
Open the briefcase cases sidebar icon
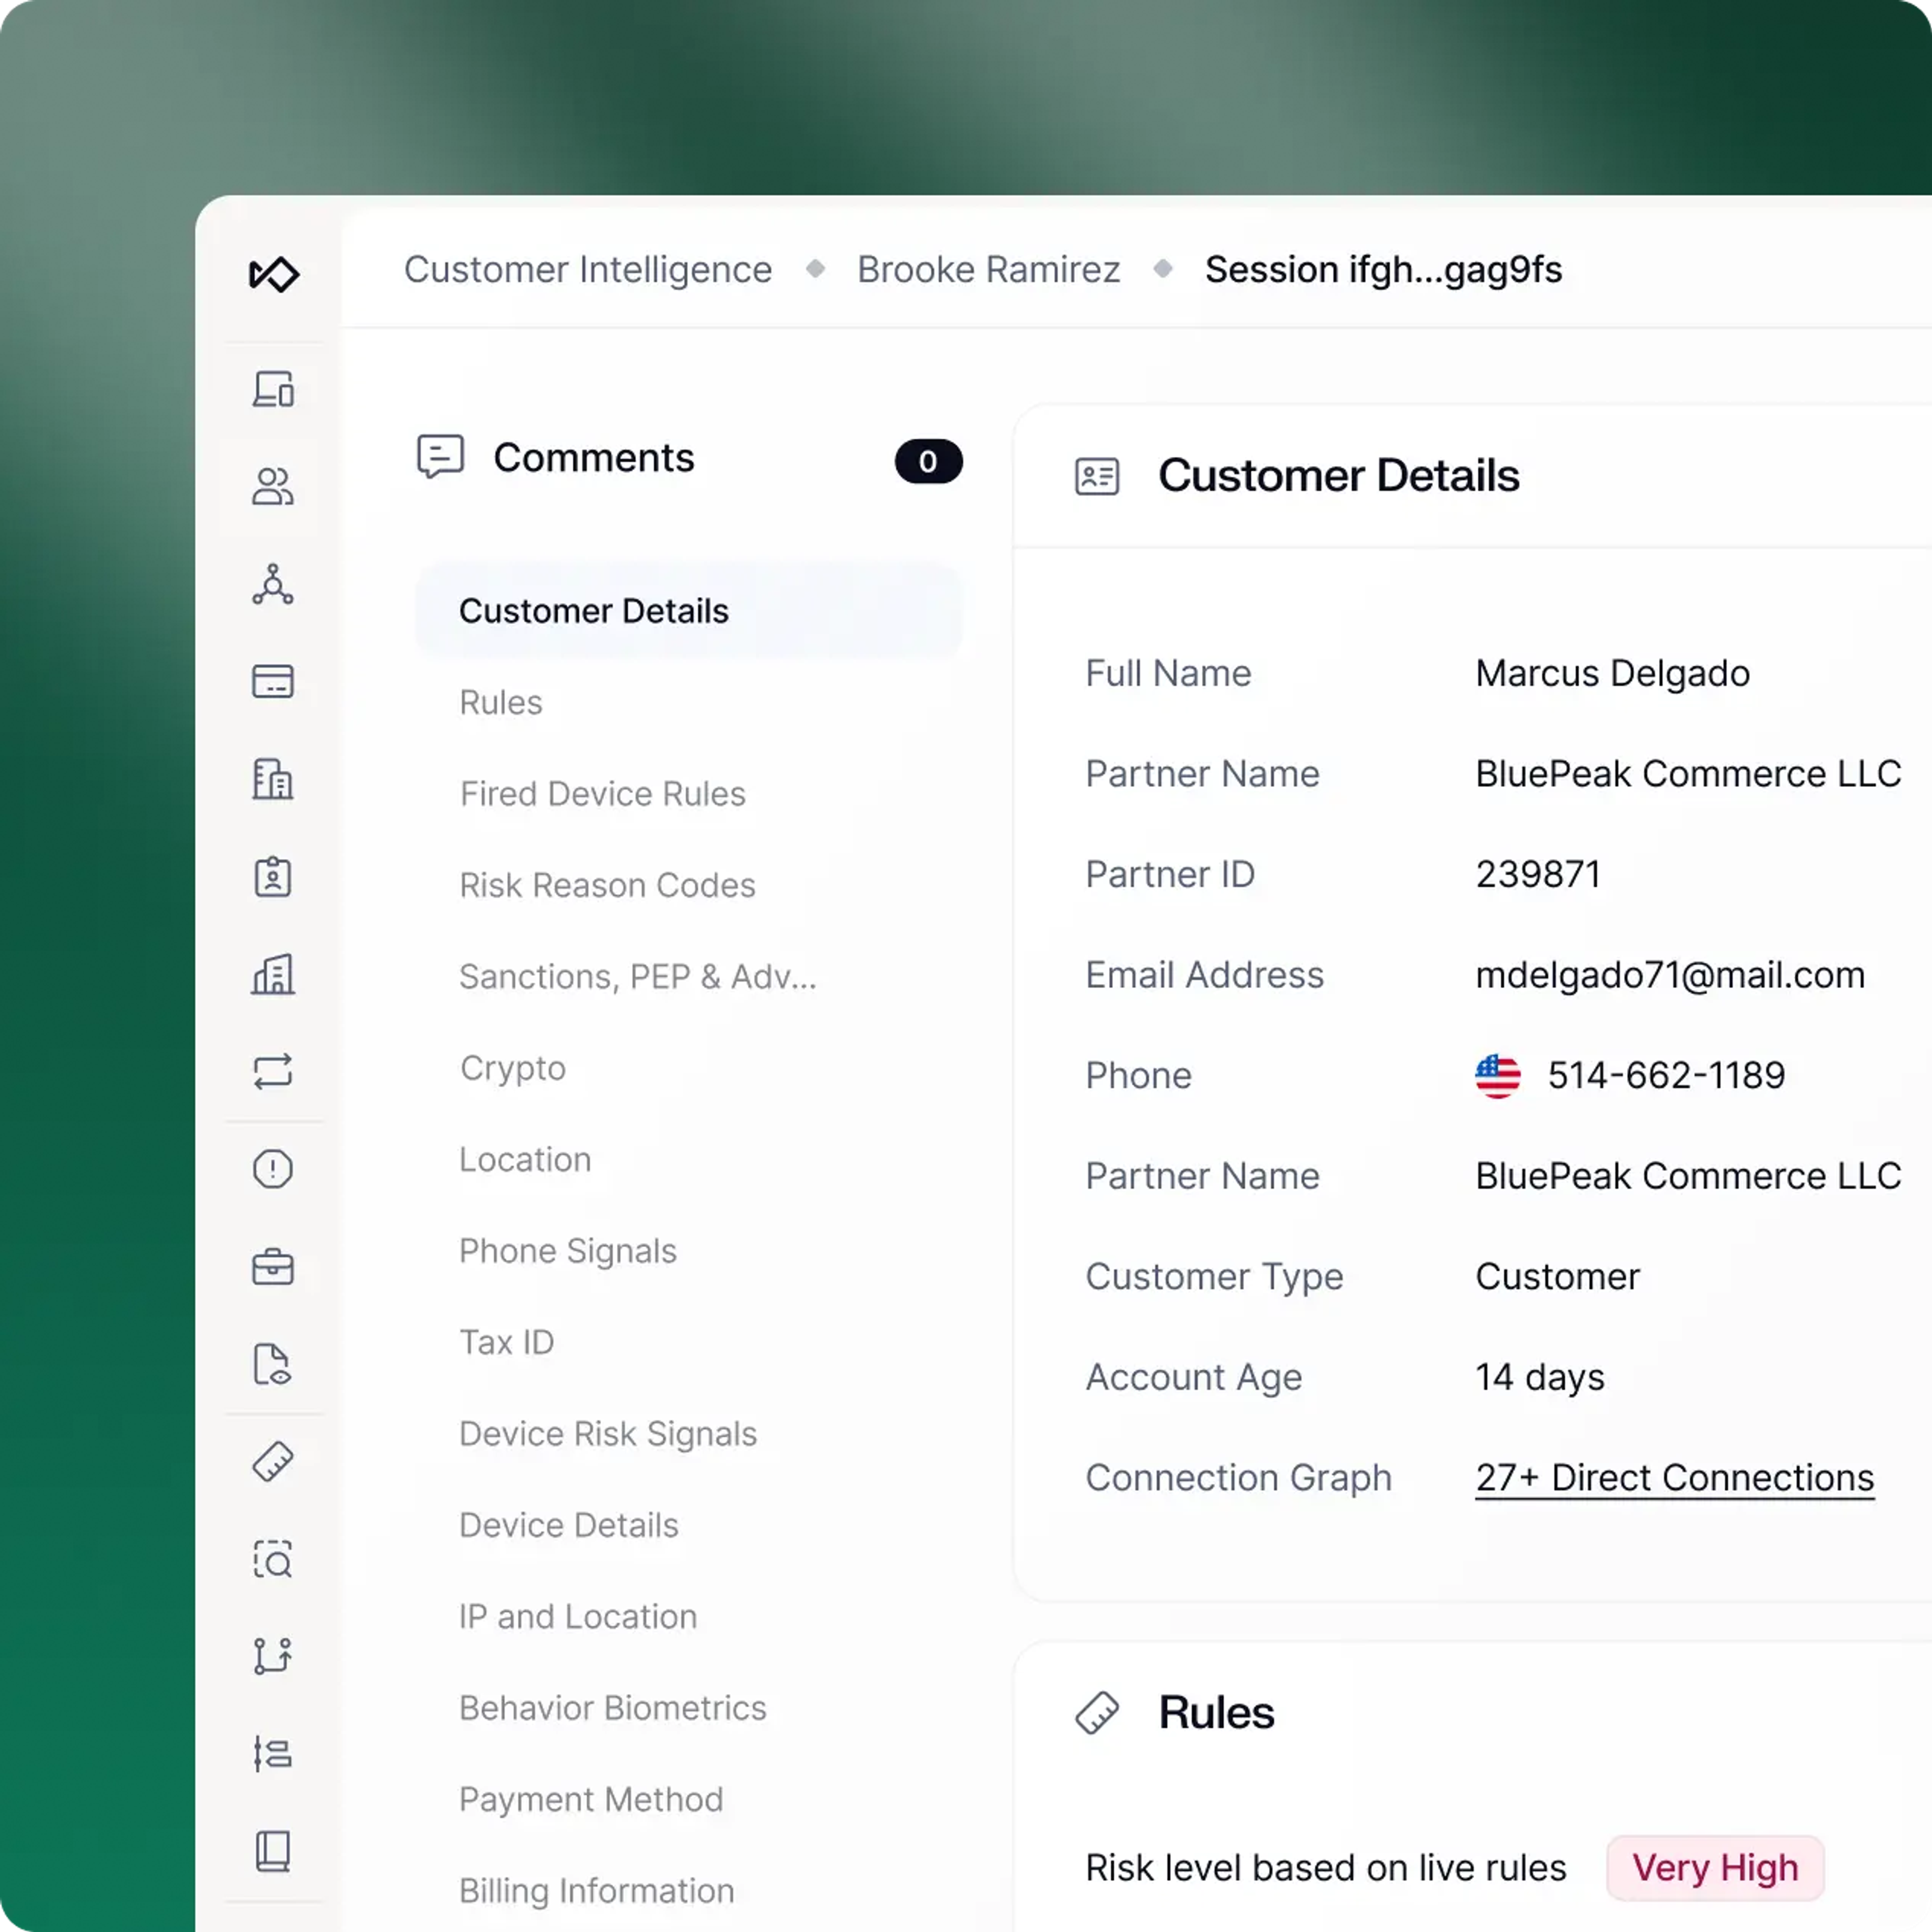click(272, 1267)
